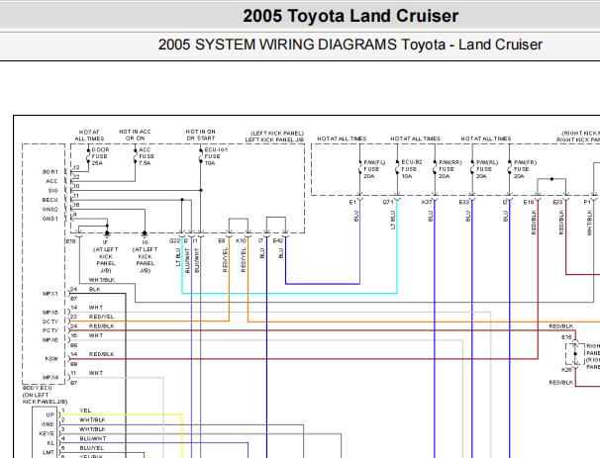Click the 'RED/YEL' wire label at DCTY
The height and width of the screenshot is (458, 600).
coord(101,317)
